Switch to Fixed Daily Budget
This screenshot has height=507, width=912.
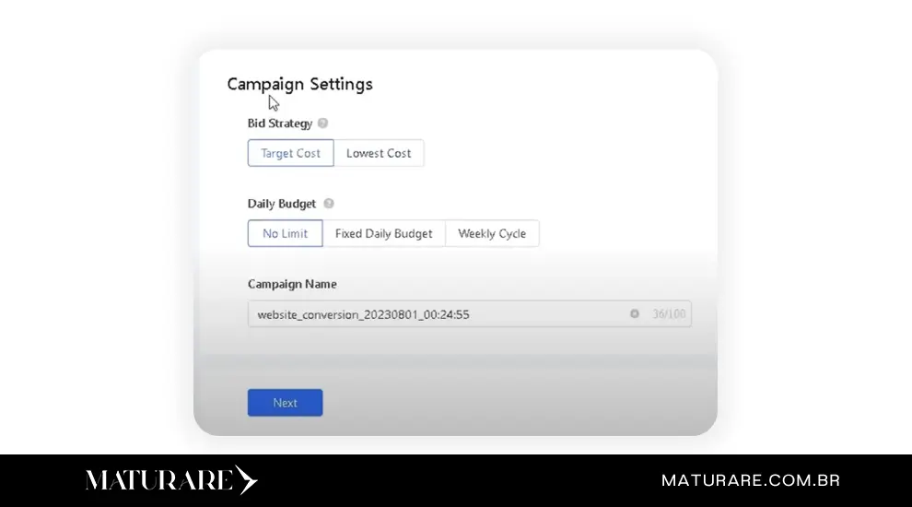383,234
